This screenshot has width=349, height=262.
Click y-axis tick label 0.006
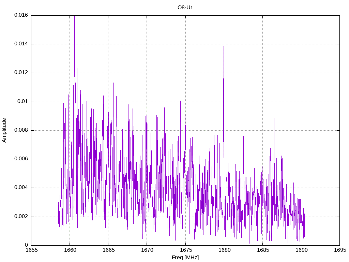(21, 159)
